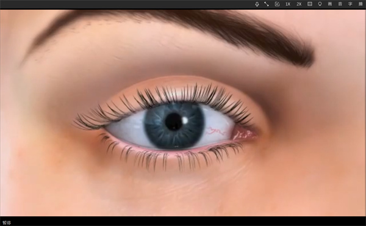366x226 pixels.
Task: Open the 音 audio settings
Action: tap(340, 4)
